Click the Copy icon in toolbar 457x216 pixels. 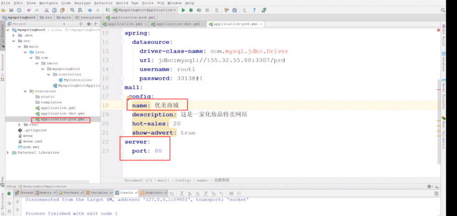[x=54, y=10]
